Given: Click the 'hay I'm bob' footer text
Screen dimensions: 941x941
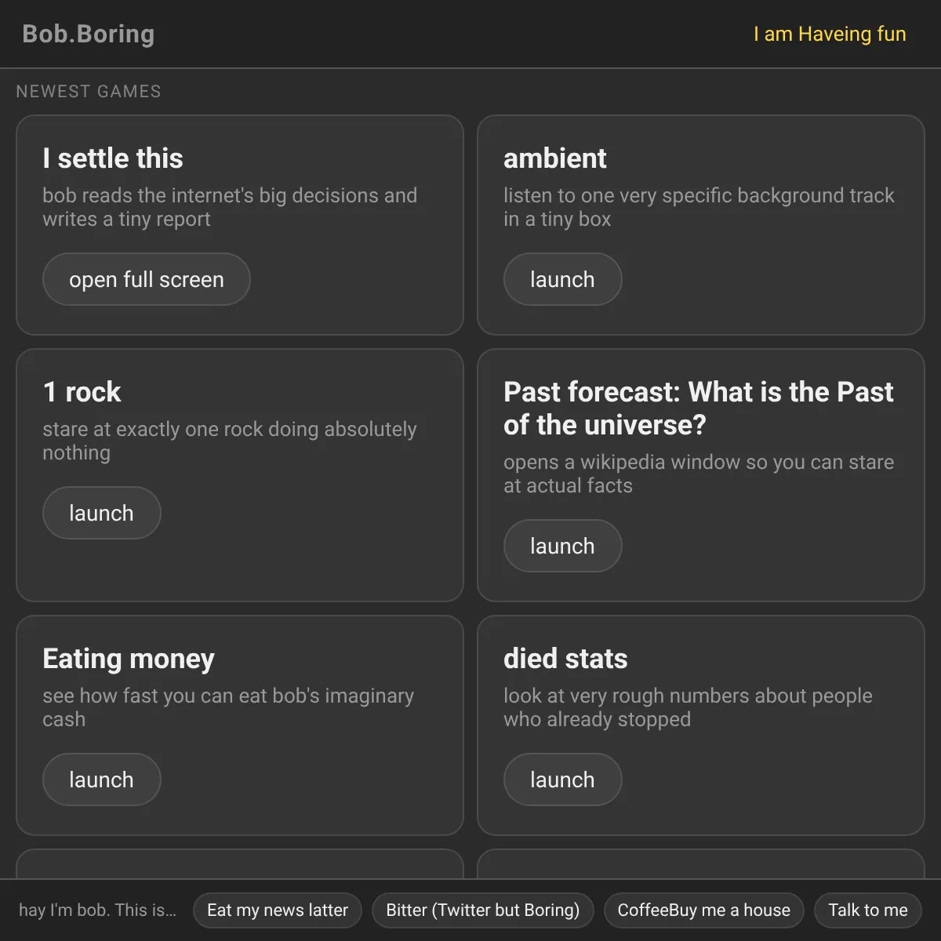Looking at the screenshot, I should tap(98, 910).
